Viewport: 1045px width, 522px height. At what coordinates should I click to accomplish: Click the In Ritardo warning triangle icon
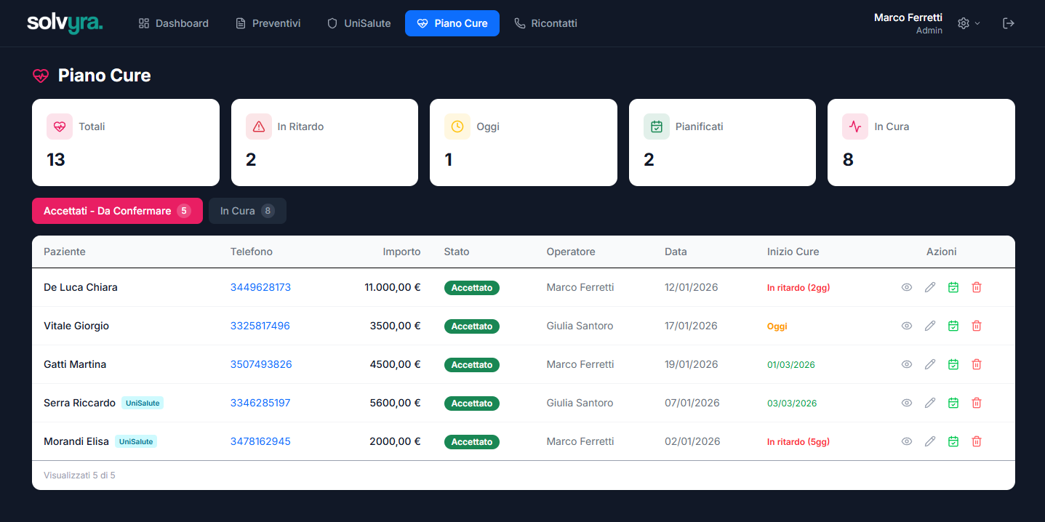pyautogui.click(x=259, y=127)
